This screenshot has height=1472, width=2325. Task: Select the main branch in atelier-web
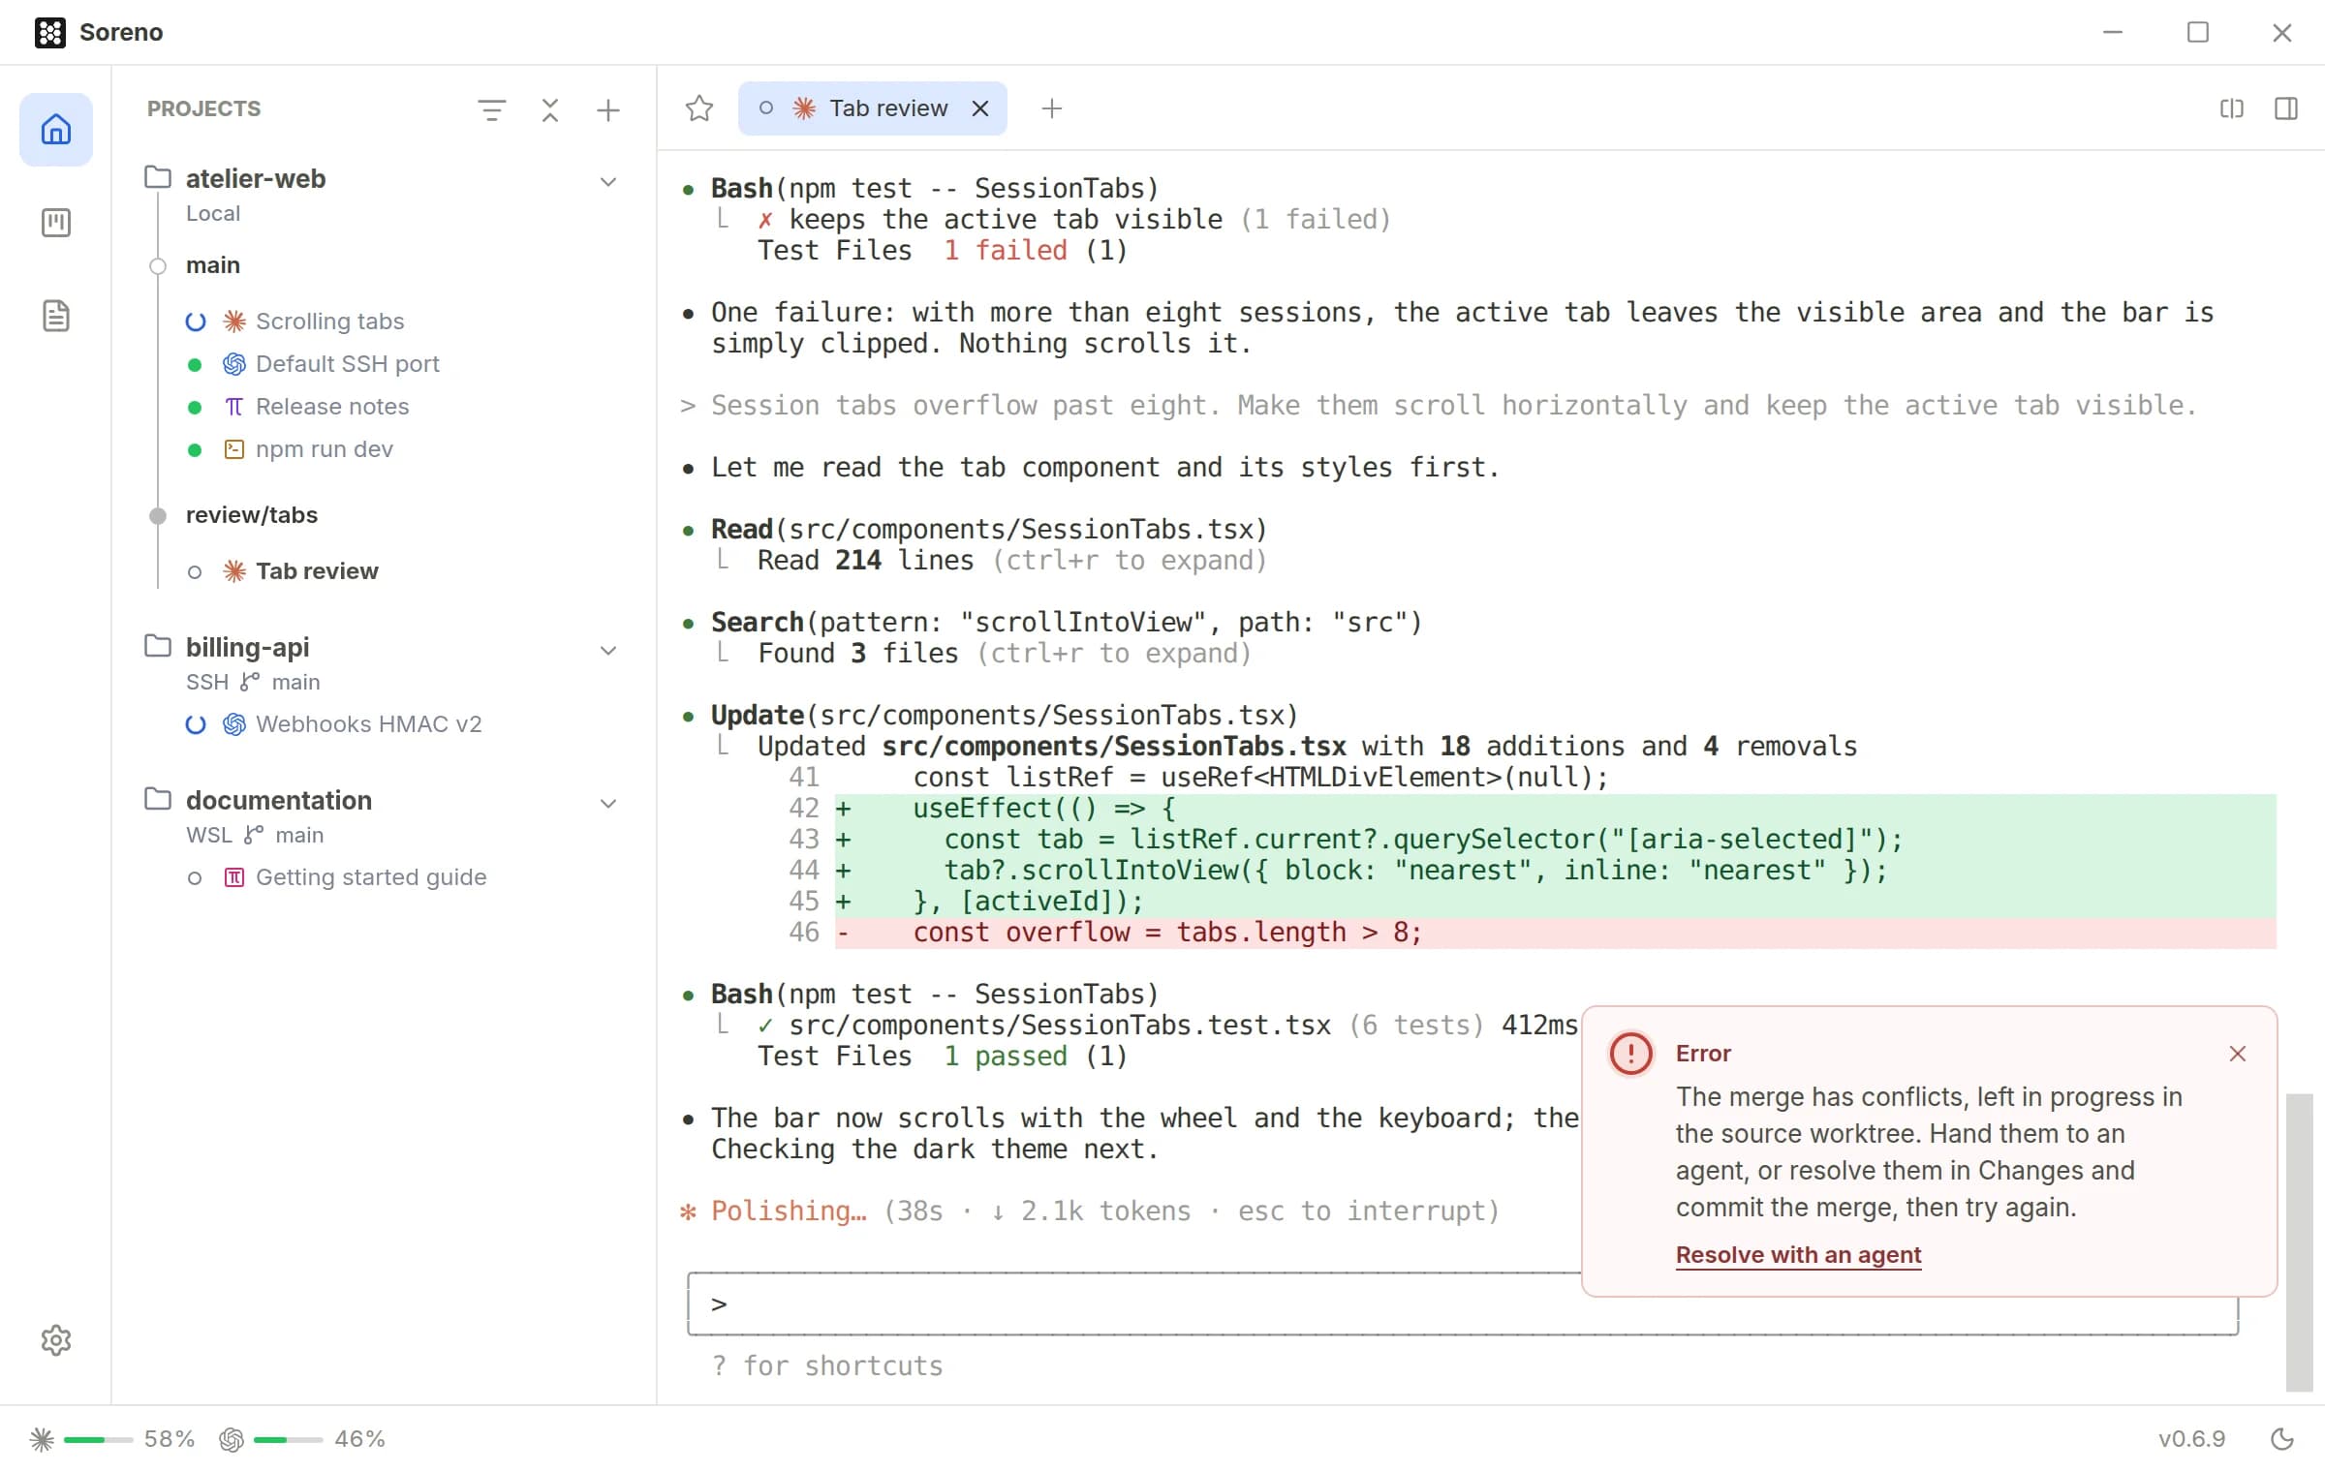coord(213,265)
